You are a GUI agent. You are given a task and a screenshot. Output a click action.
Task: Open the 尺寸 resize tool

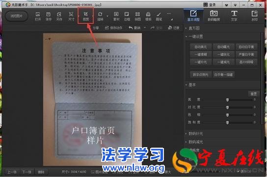point(71,16)
